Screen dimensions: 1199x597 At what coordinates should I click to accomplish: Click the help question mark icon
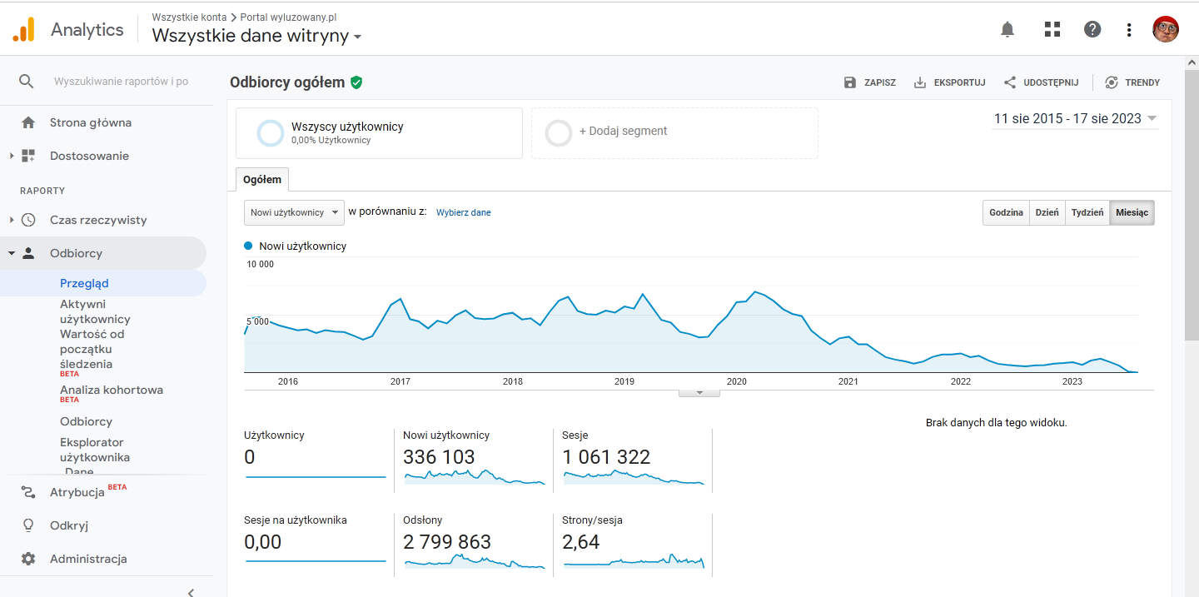click(x=1092, y=30)
